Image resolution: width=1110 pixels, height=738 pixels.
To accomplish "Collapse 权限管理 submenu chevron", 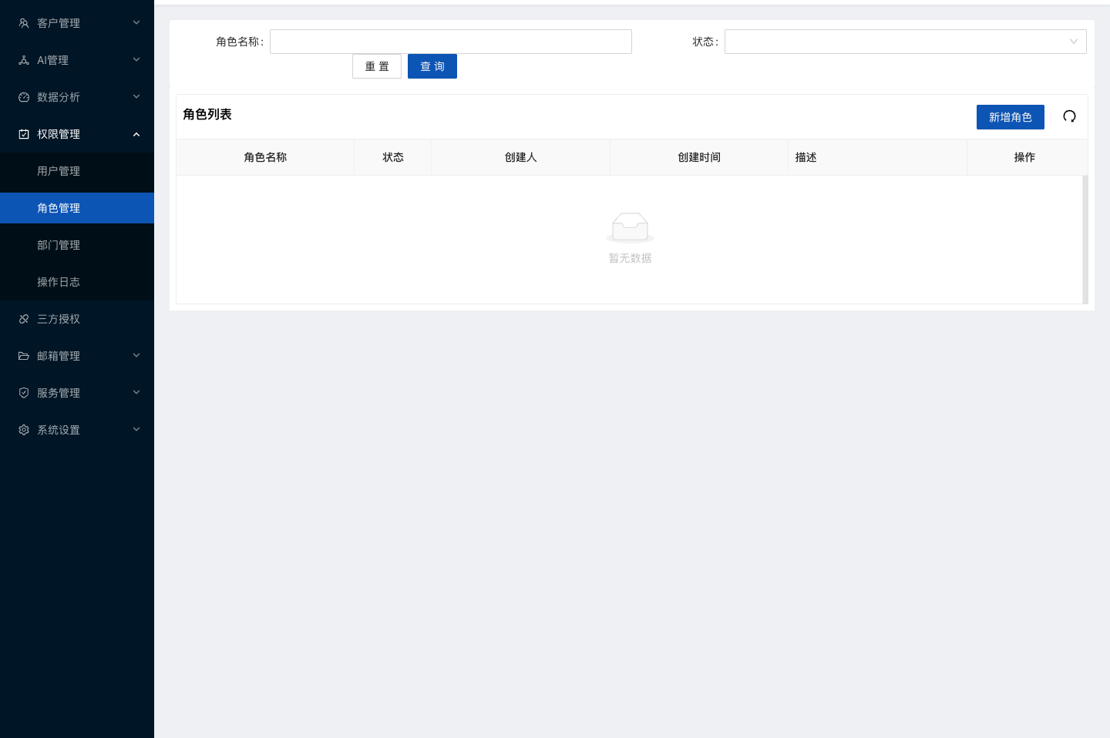I will (136, 134).
